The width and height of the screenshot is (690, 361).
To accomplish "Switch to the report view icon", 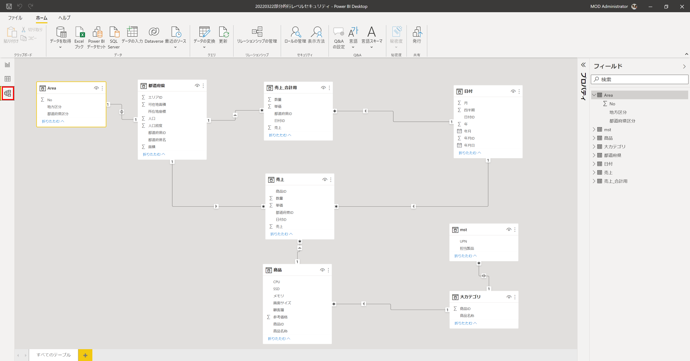I will (x=8, y=65).
